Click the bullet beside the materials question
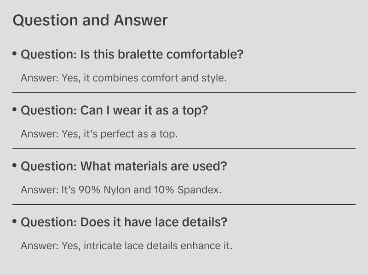Viewport: 368px width, 275px height. pyautogui.click(x=15, y=166)
